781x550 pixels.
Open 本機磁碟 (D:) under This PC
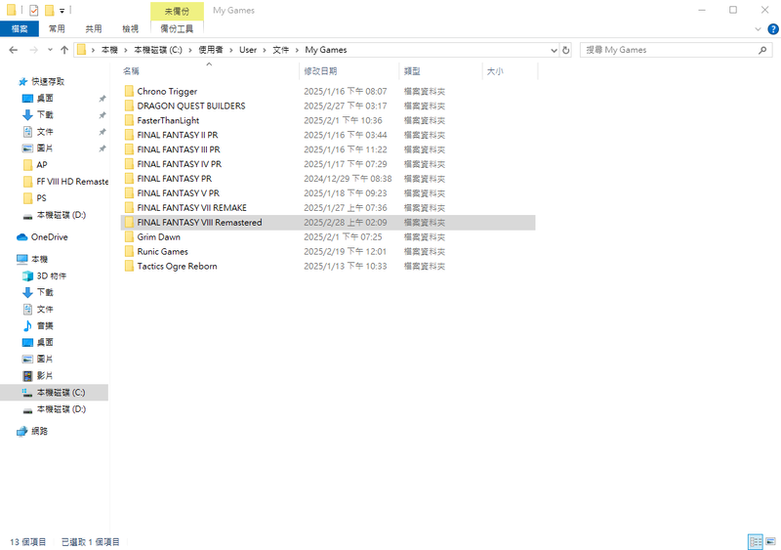[62, 409]
